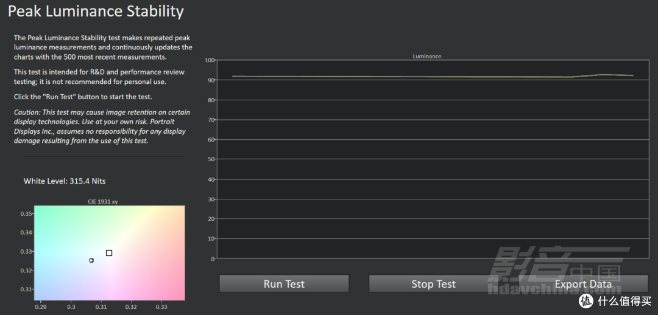The height and width of the screenshot is (315, 658).
Task: Select the measured circle point in CIE chart
Action: click(x=91, y=260)
